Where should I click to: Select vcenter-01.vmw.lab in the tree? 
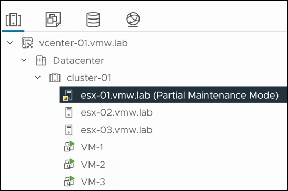pyautogui.click(x=83, y=43)
